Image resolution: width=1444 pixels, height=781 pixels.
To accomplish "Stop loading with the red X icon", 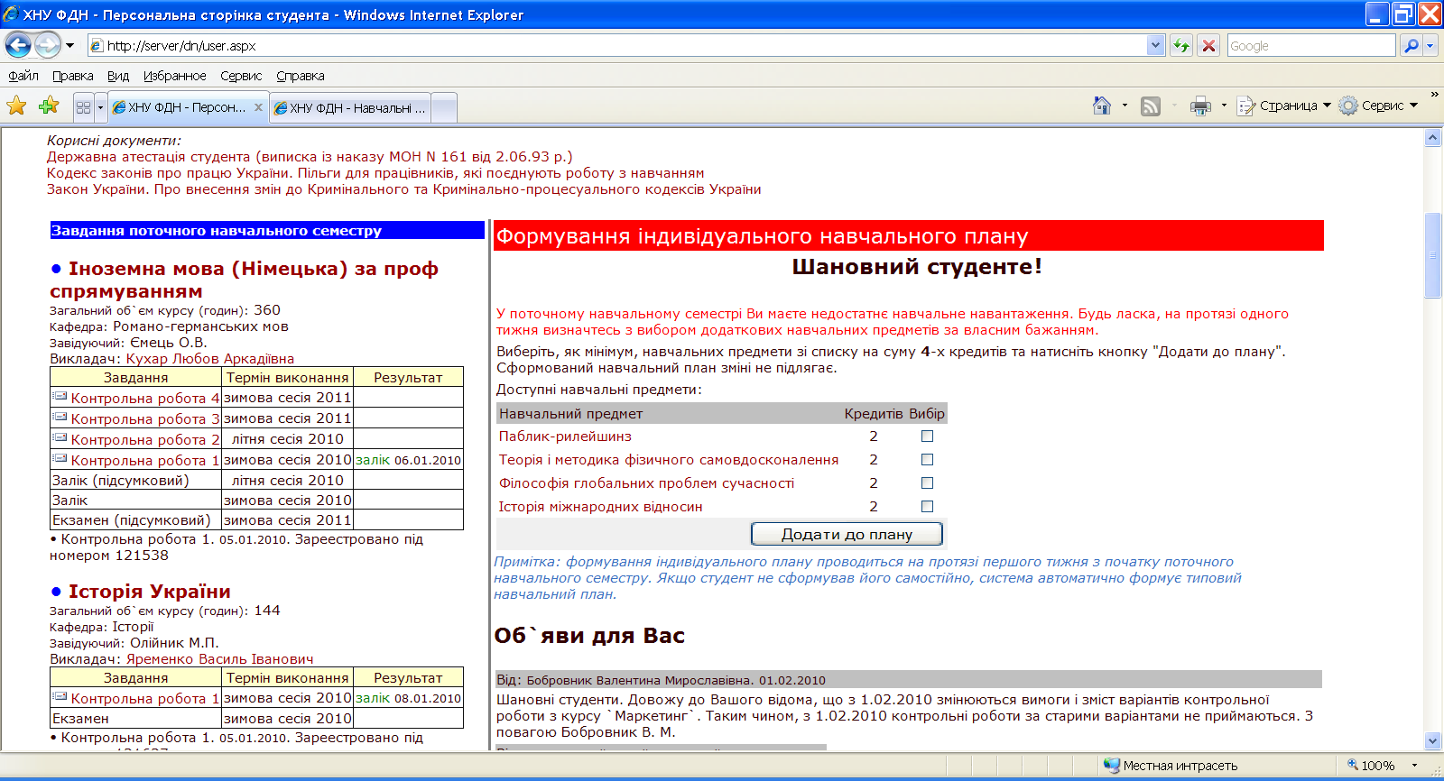I will pos(1209,45).
